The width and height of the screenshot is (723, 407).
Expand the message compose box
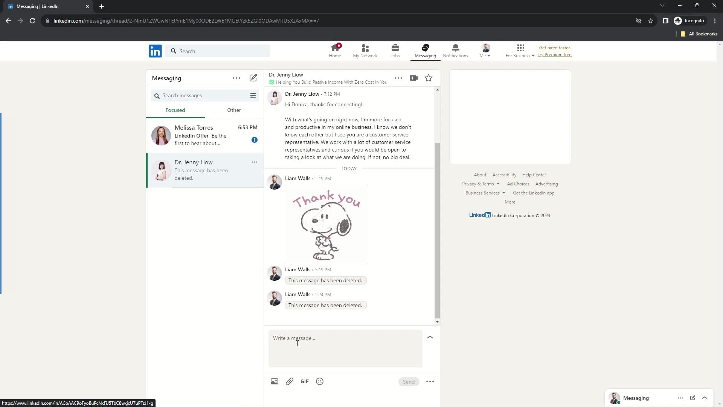[x=430, y=337]
